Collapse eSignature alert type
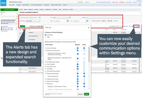 pos(46,83)
